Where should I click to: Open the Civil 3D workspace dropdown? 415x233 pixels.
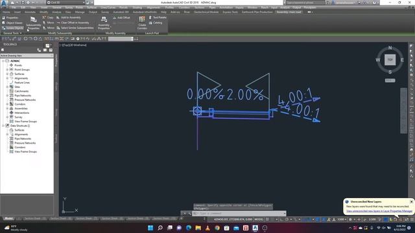point(66,3)
